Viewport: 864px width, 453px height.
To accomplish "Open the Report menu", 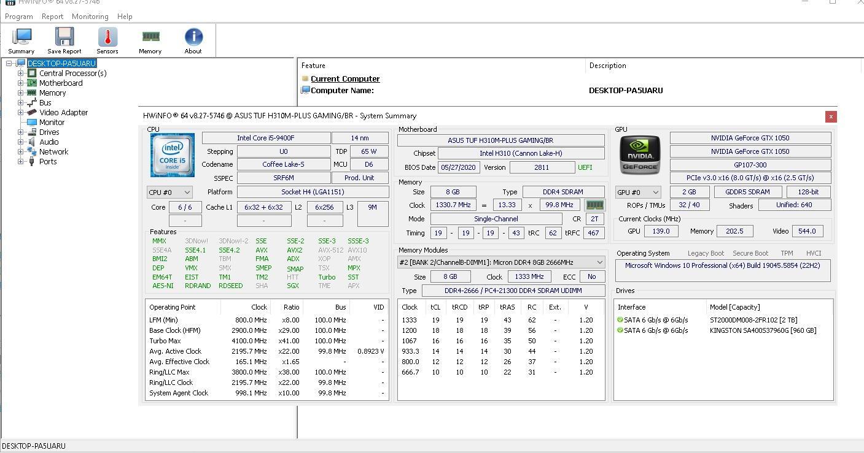I will coord(52,17).
